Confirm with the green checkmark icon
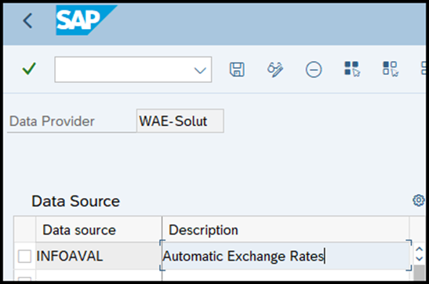The image size is (429, 284). [29, 69]
